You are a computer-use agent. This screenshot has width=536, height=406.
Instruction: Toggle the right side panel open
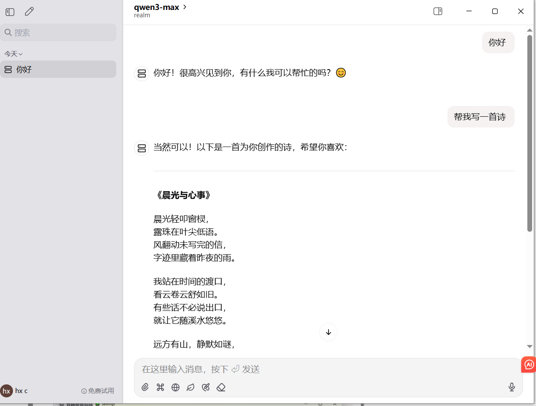tap(438, 11)
